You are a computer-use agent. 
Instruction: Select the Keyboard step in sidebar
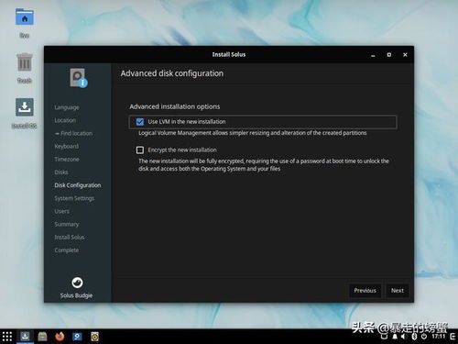coord(67,146)
